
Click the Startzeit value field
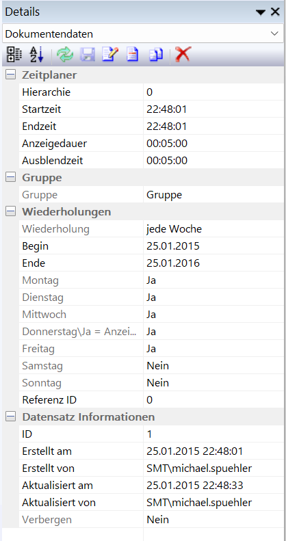pos(213,109)
